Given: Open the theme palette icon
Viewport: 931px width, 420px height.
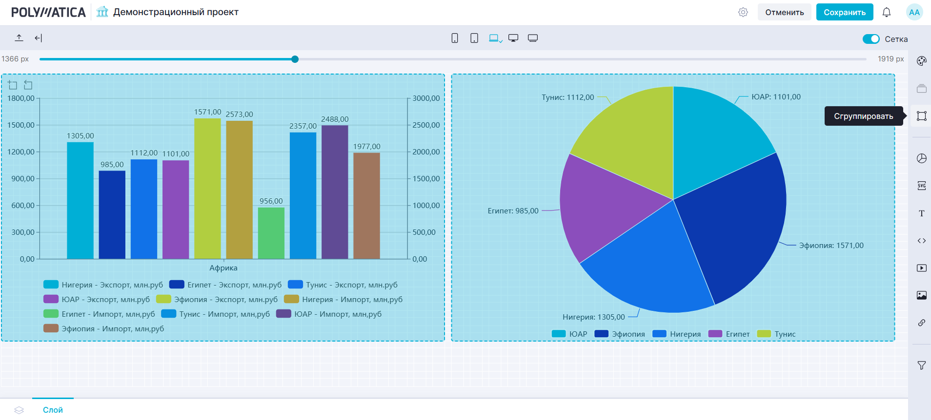Looking at the screenshot, I should [x=921, y=61].
